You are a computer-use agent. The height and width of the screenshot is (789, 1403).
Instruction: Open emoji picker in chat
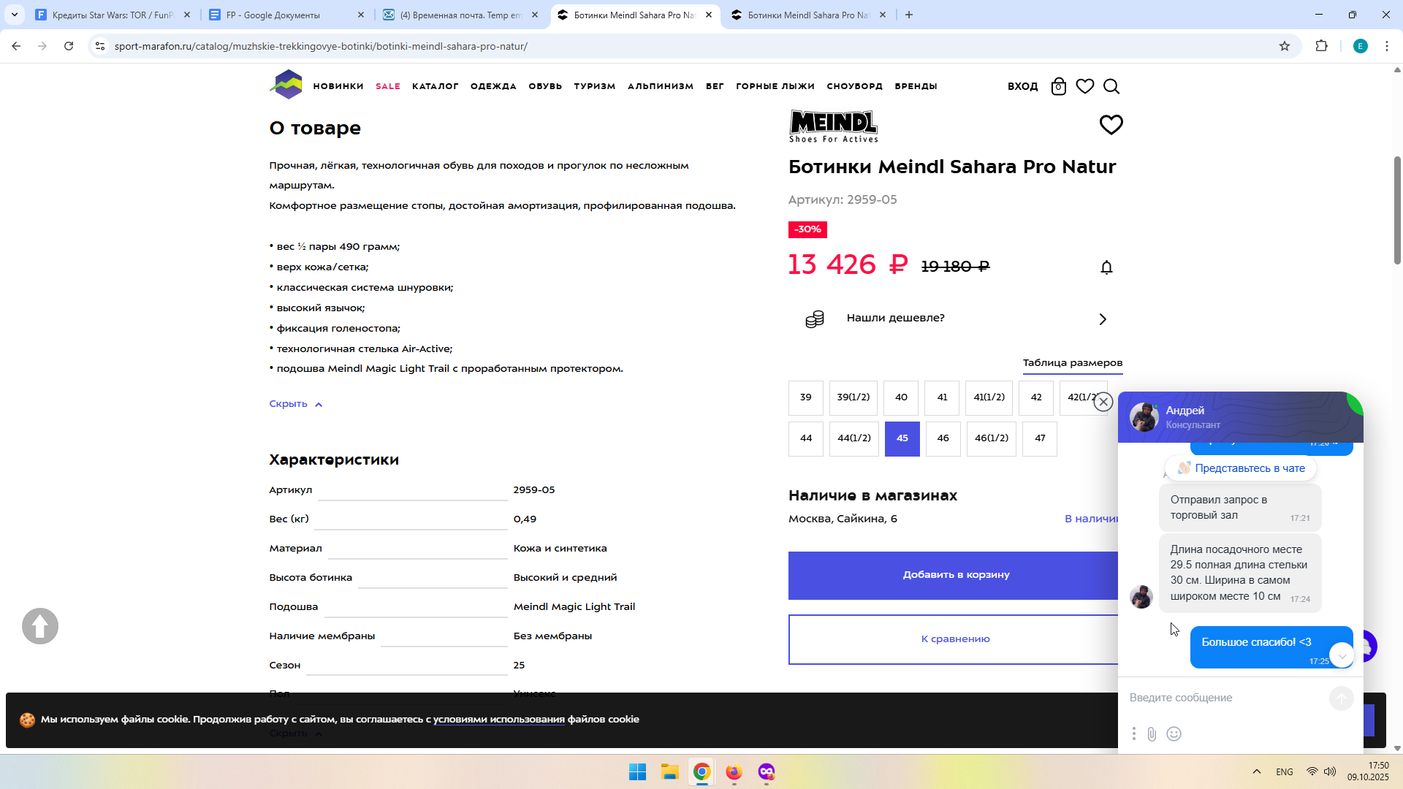pyautogui.click(x=1174, y=734)
